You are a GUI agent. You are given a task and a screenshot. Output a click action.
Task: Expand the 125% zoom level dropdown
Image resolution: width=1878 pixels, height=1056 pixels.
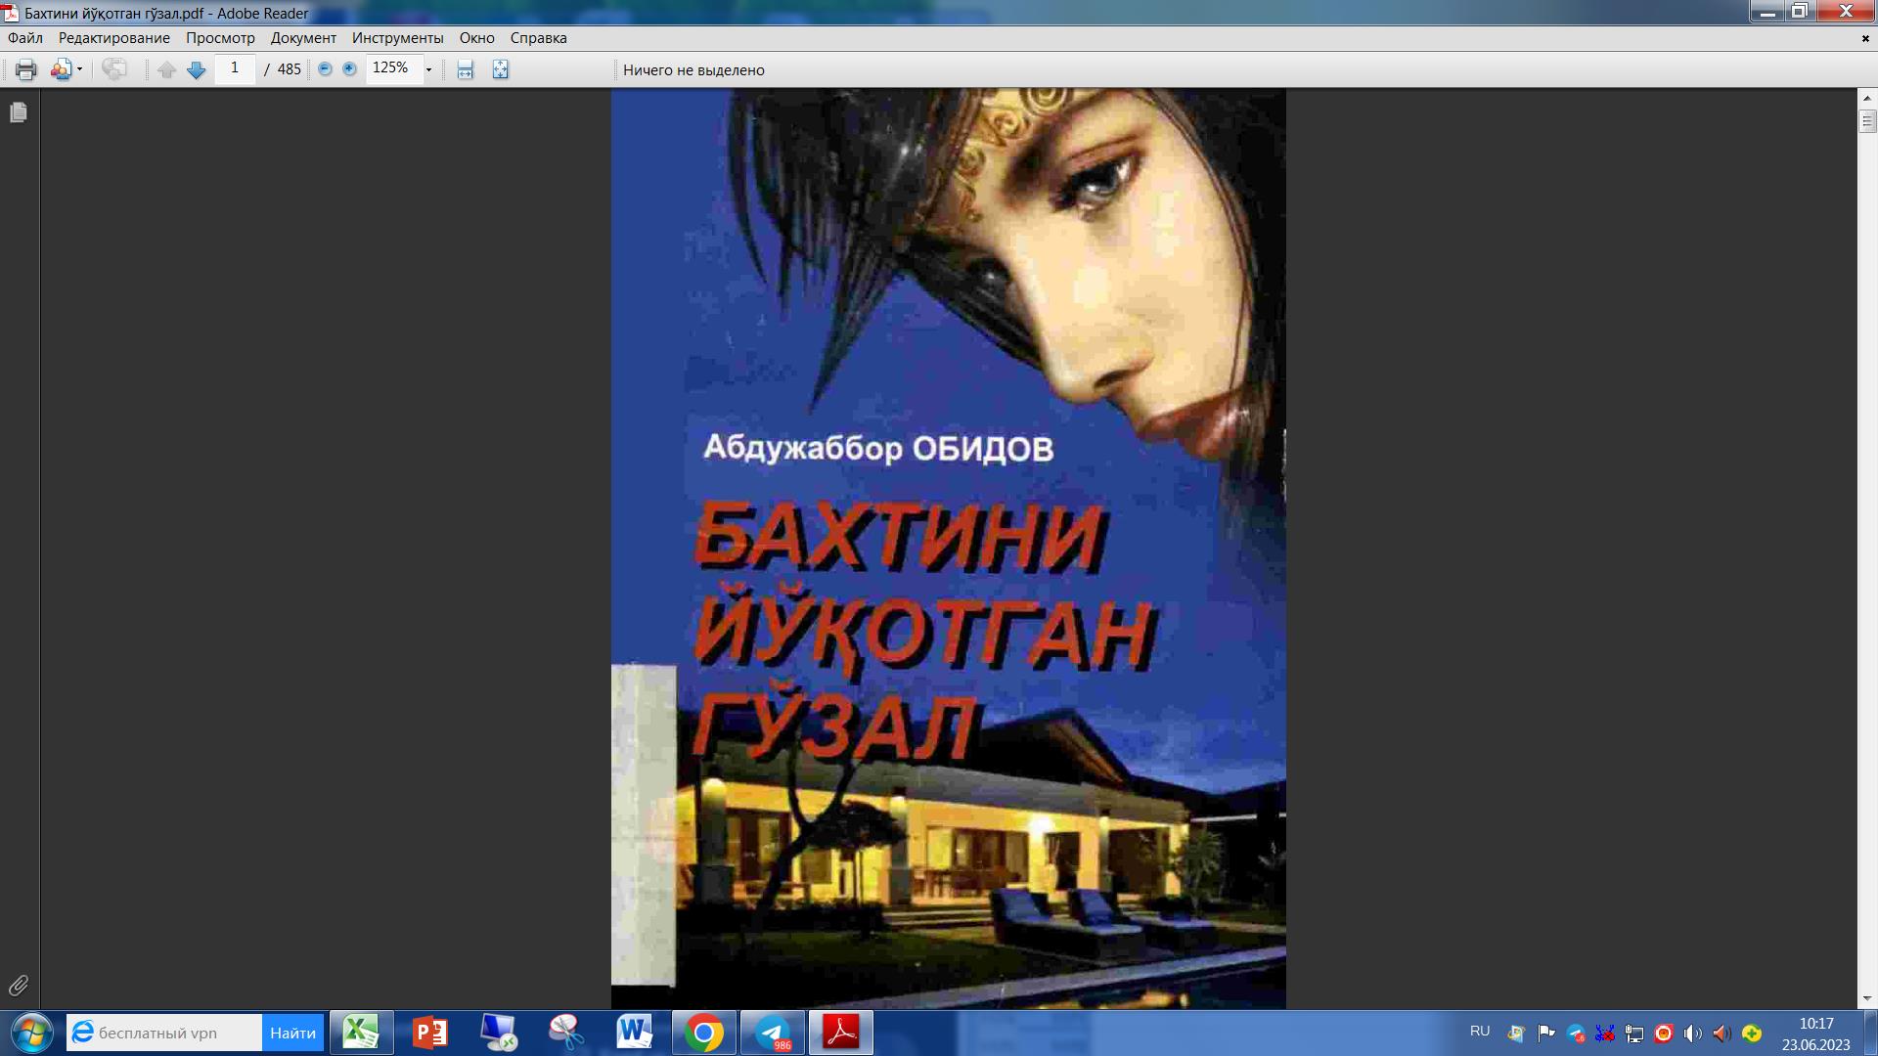coord(428,69)
